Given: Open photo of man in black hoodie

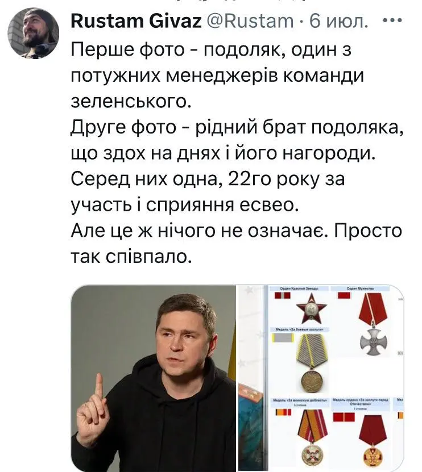Looking at the screenshot, I should (154, 378).
